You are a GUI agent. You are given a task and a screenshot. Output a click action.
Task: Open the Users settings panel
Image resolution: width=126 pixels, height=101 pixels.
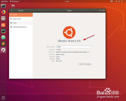[x=21, y=23]
